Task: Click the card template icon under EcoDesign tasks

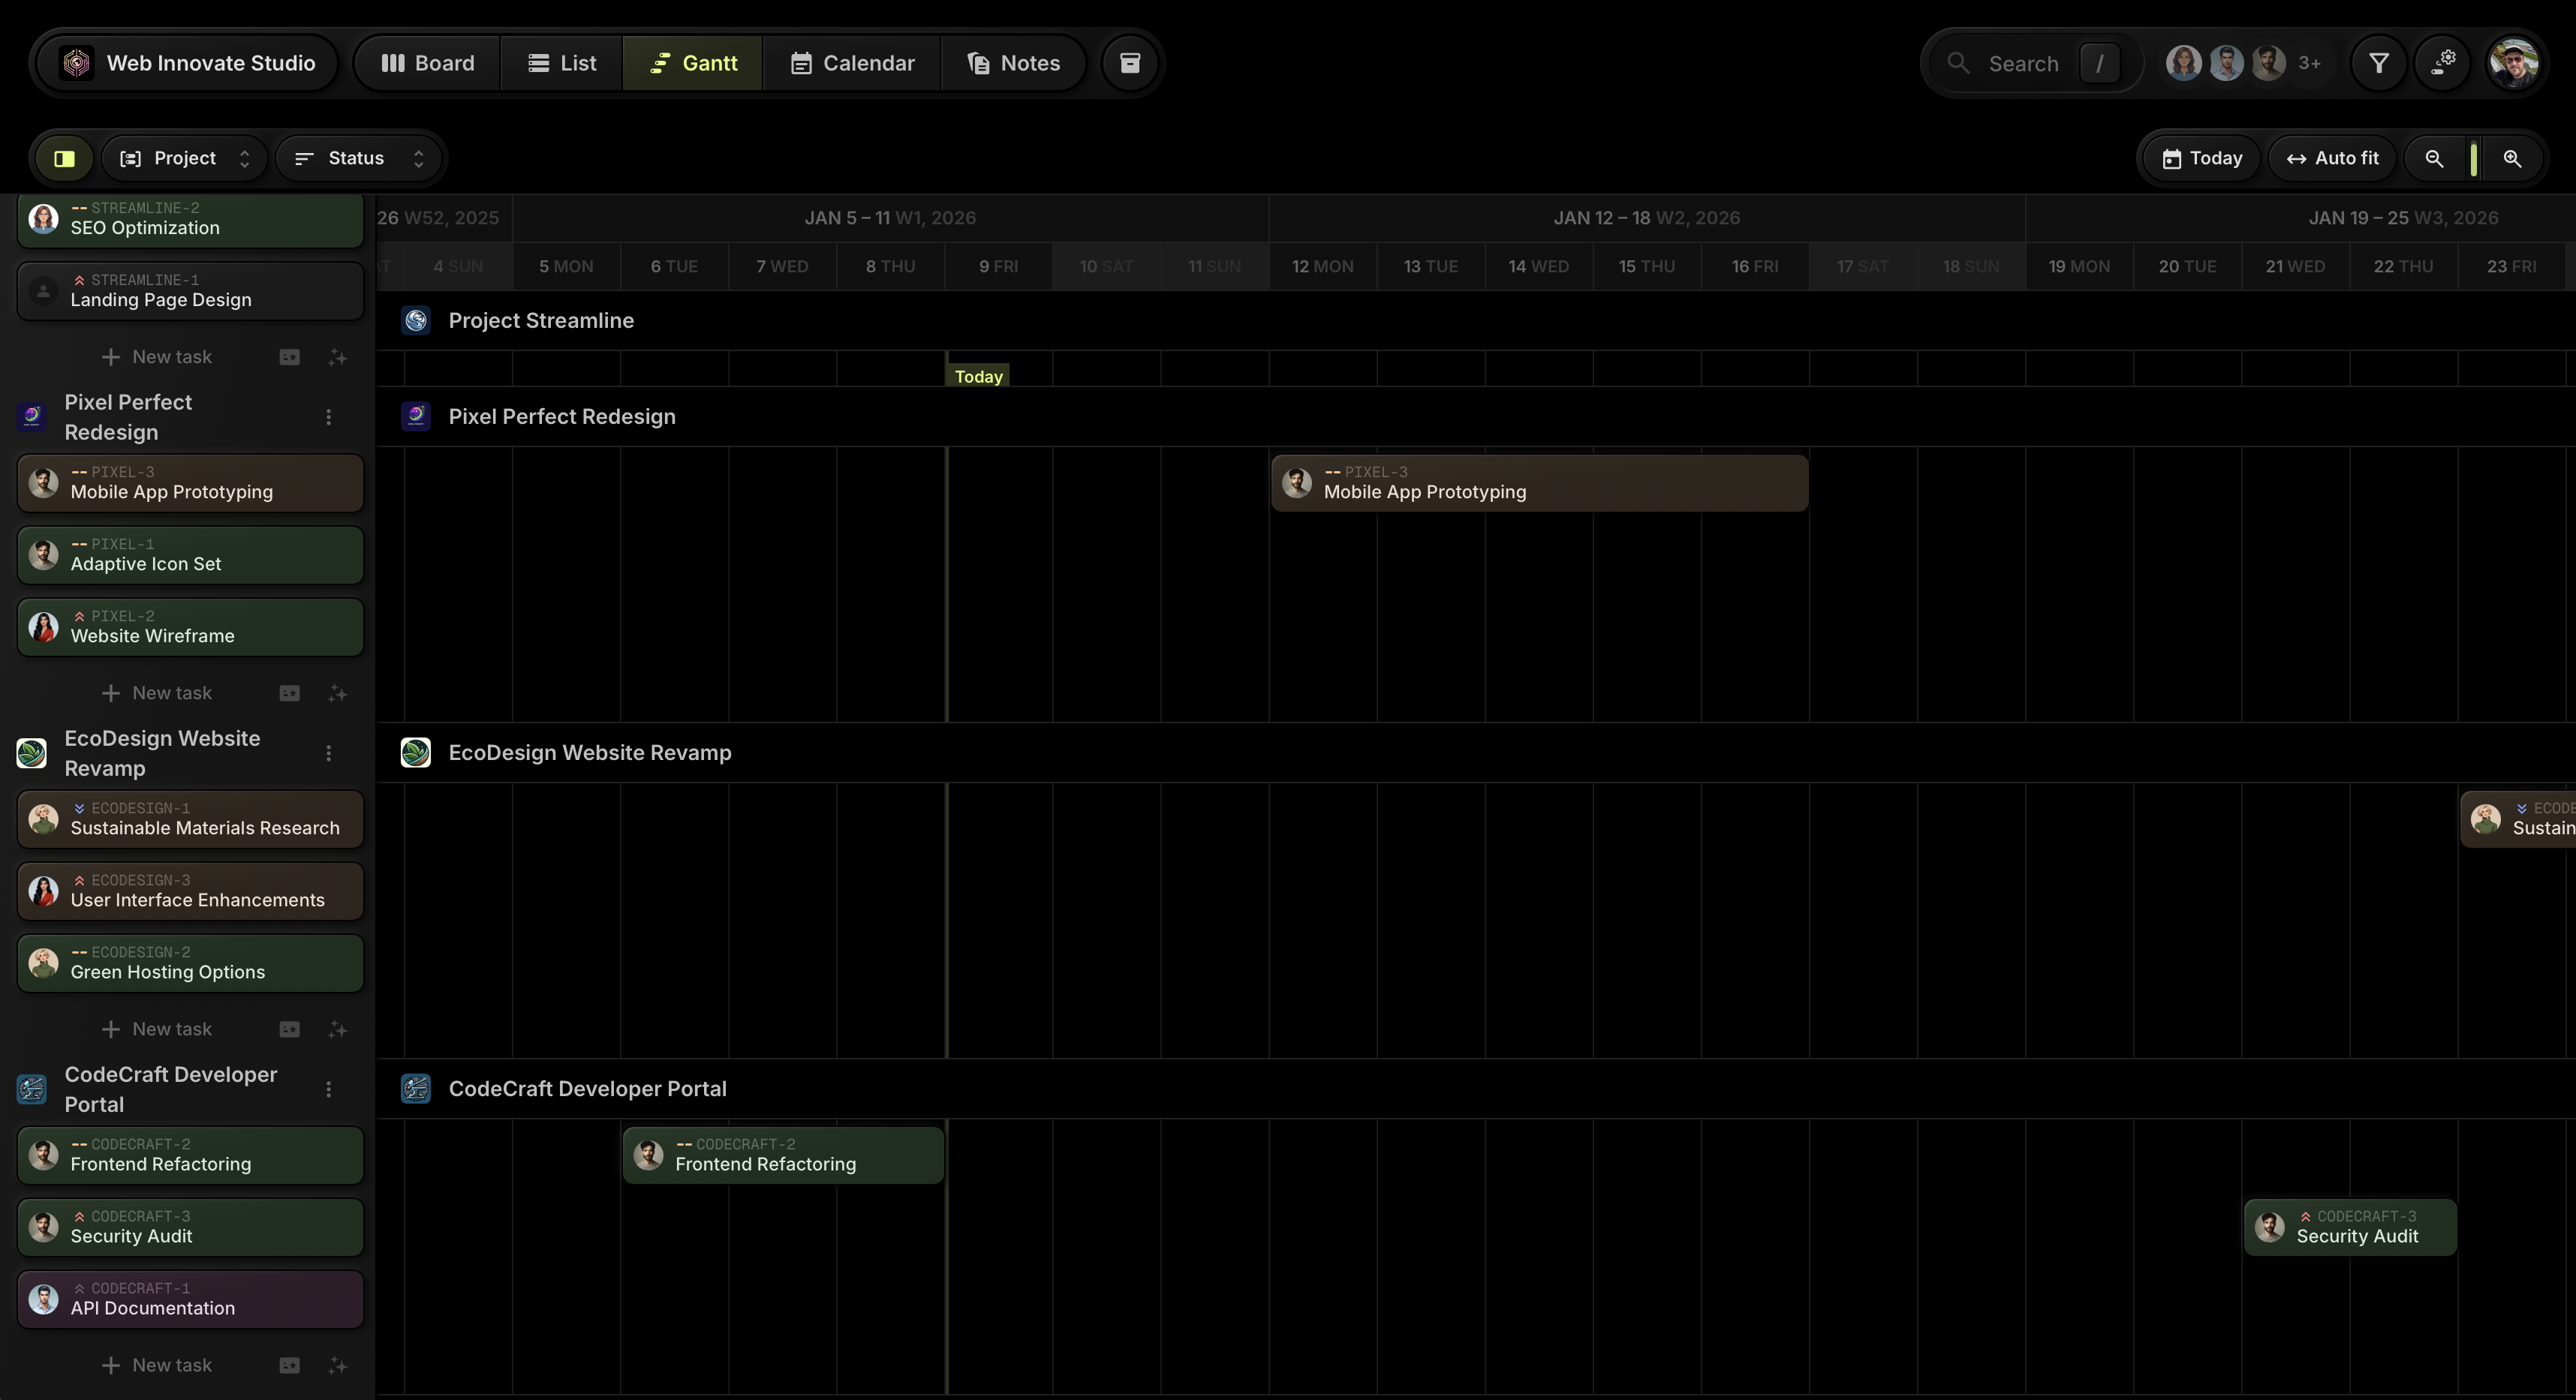Action: (290, 1029)
